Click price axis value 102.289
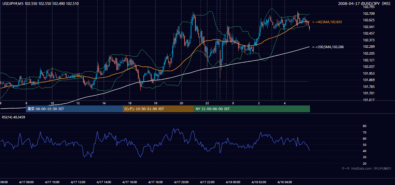This screenshot has height=185, width=395. 369,47
